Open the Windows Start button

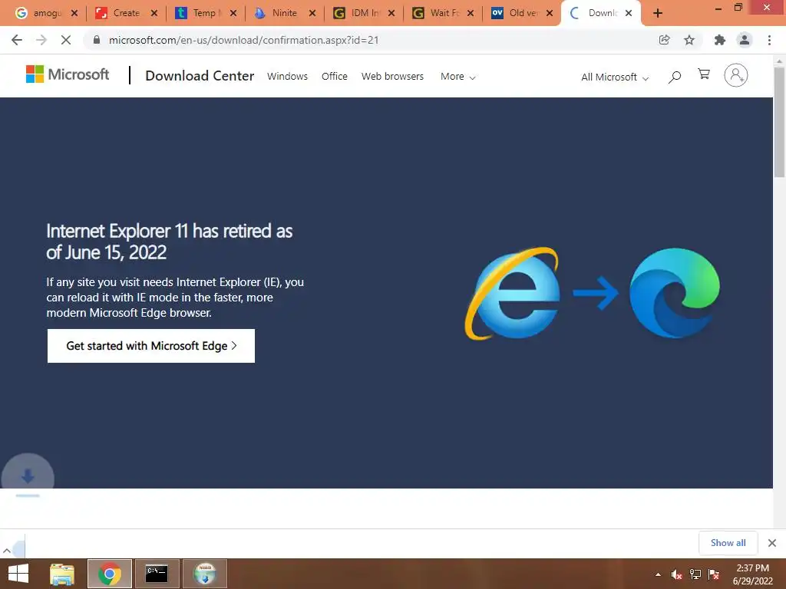[18, 574]
